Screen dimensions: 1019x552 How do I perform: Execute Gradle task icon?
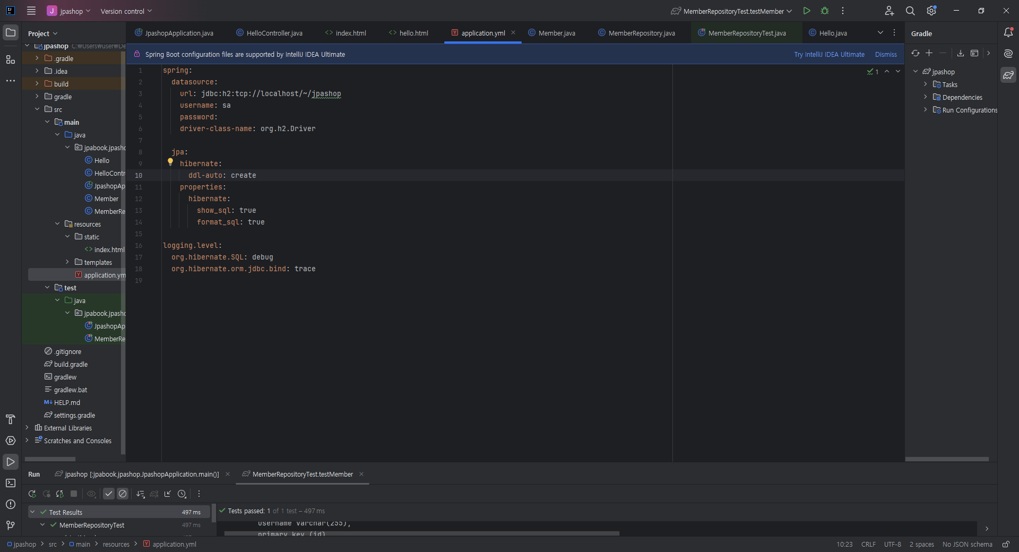[974, 53]
